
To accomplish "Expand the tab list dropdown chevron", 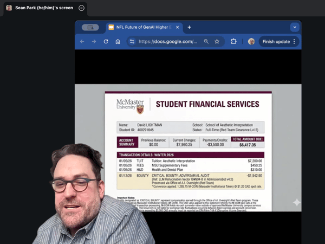I will (295, 27).
